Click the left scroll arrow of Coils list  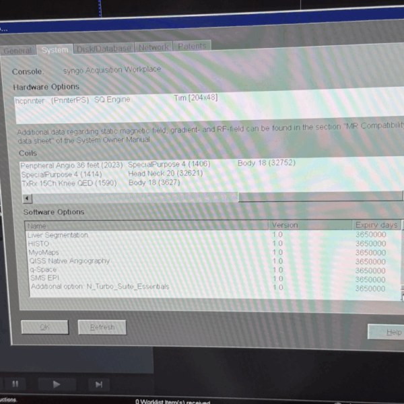(x=27, y=199)
